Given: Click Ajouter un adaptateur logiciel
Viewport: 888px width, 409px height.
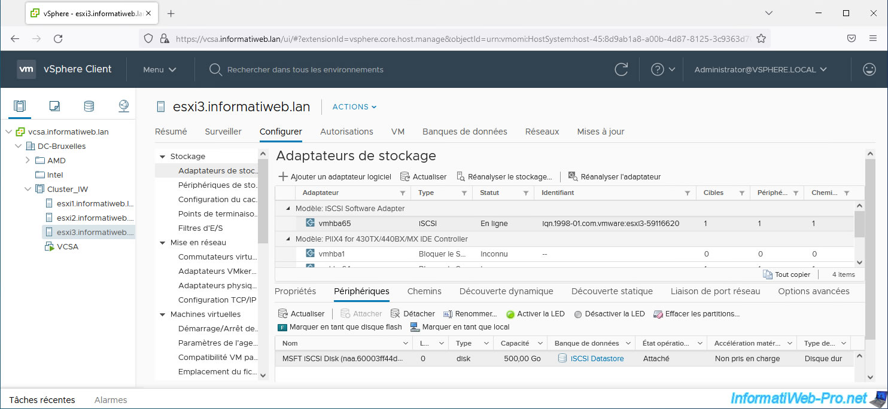Looking at the screenshot, I should 335,177.
